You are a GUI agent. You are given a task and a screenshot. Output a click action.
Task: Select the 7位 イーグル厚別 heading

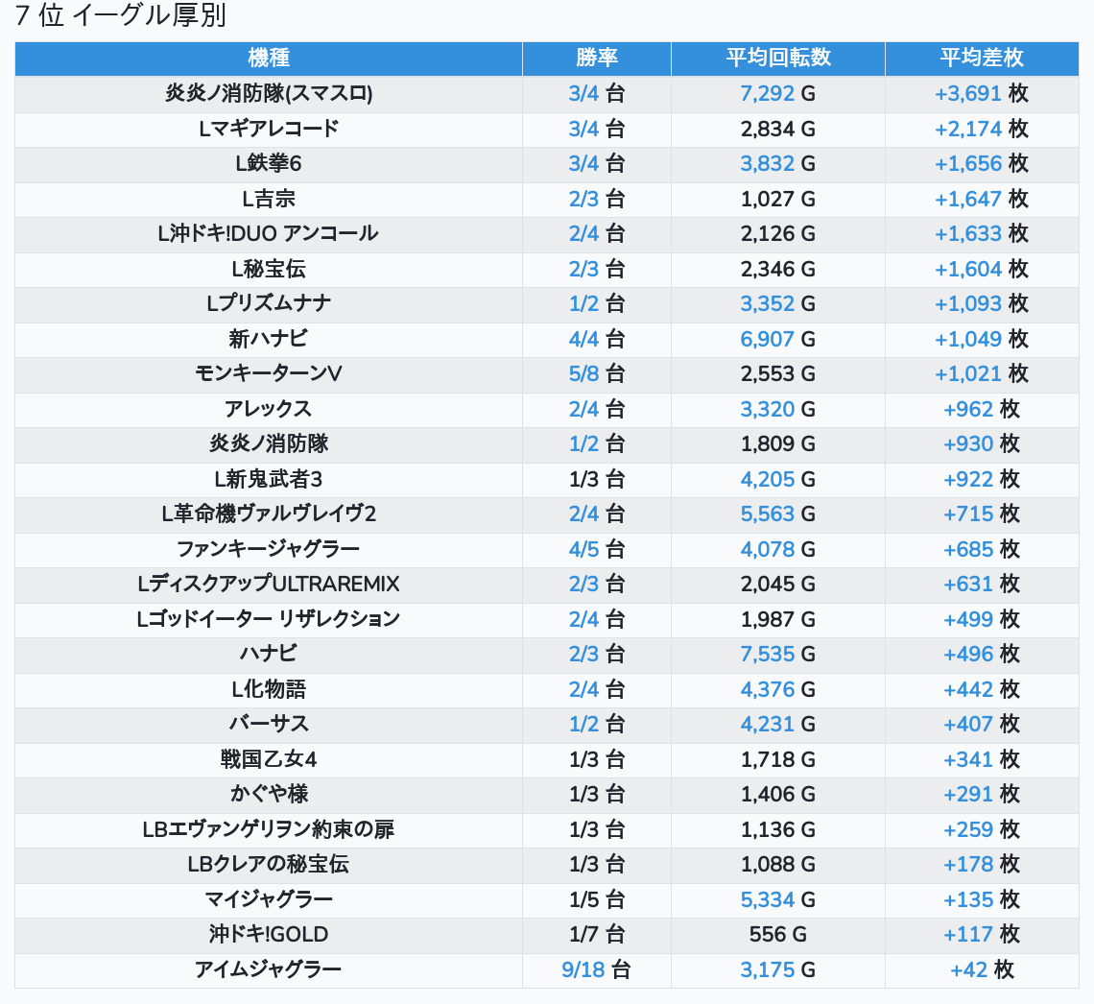click(121, 16)
